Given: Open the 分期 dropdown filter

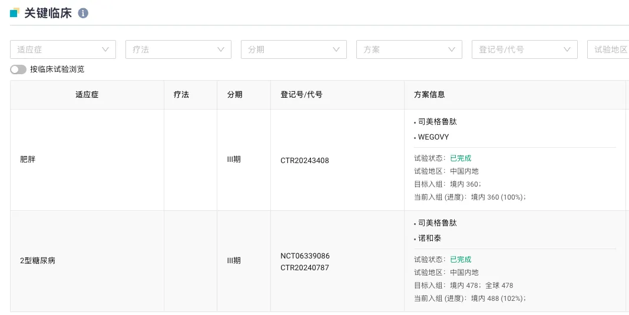Looking at the screenshot, I should click(293, 49).
